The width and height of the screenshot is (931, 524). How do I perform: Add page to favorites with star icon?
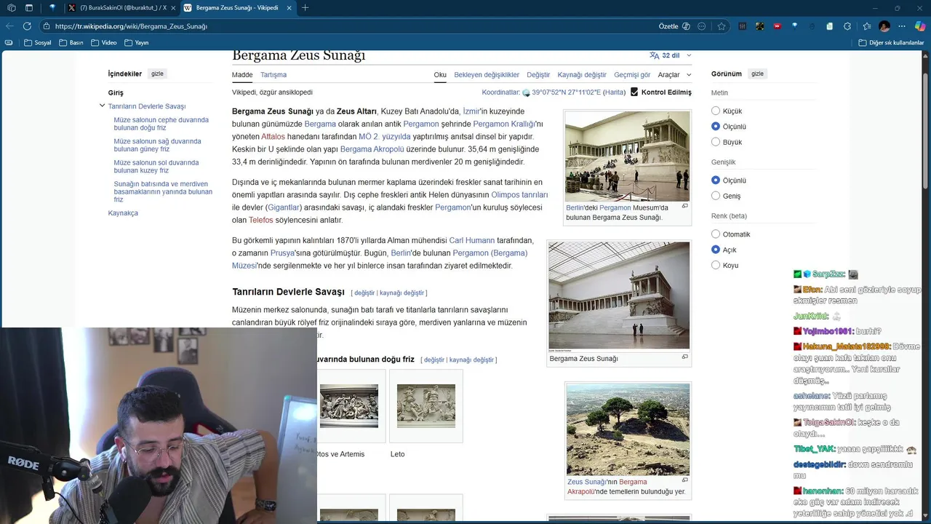point(722,26)
